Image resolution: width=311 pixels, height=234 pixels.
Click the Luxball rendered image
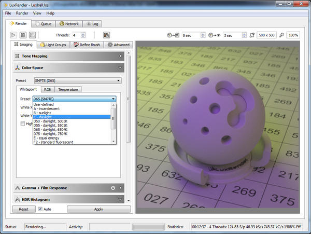coord(218,127)
